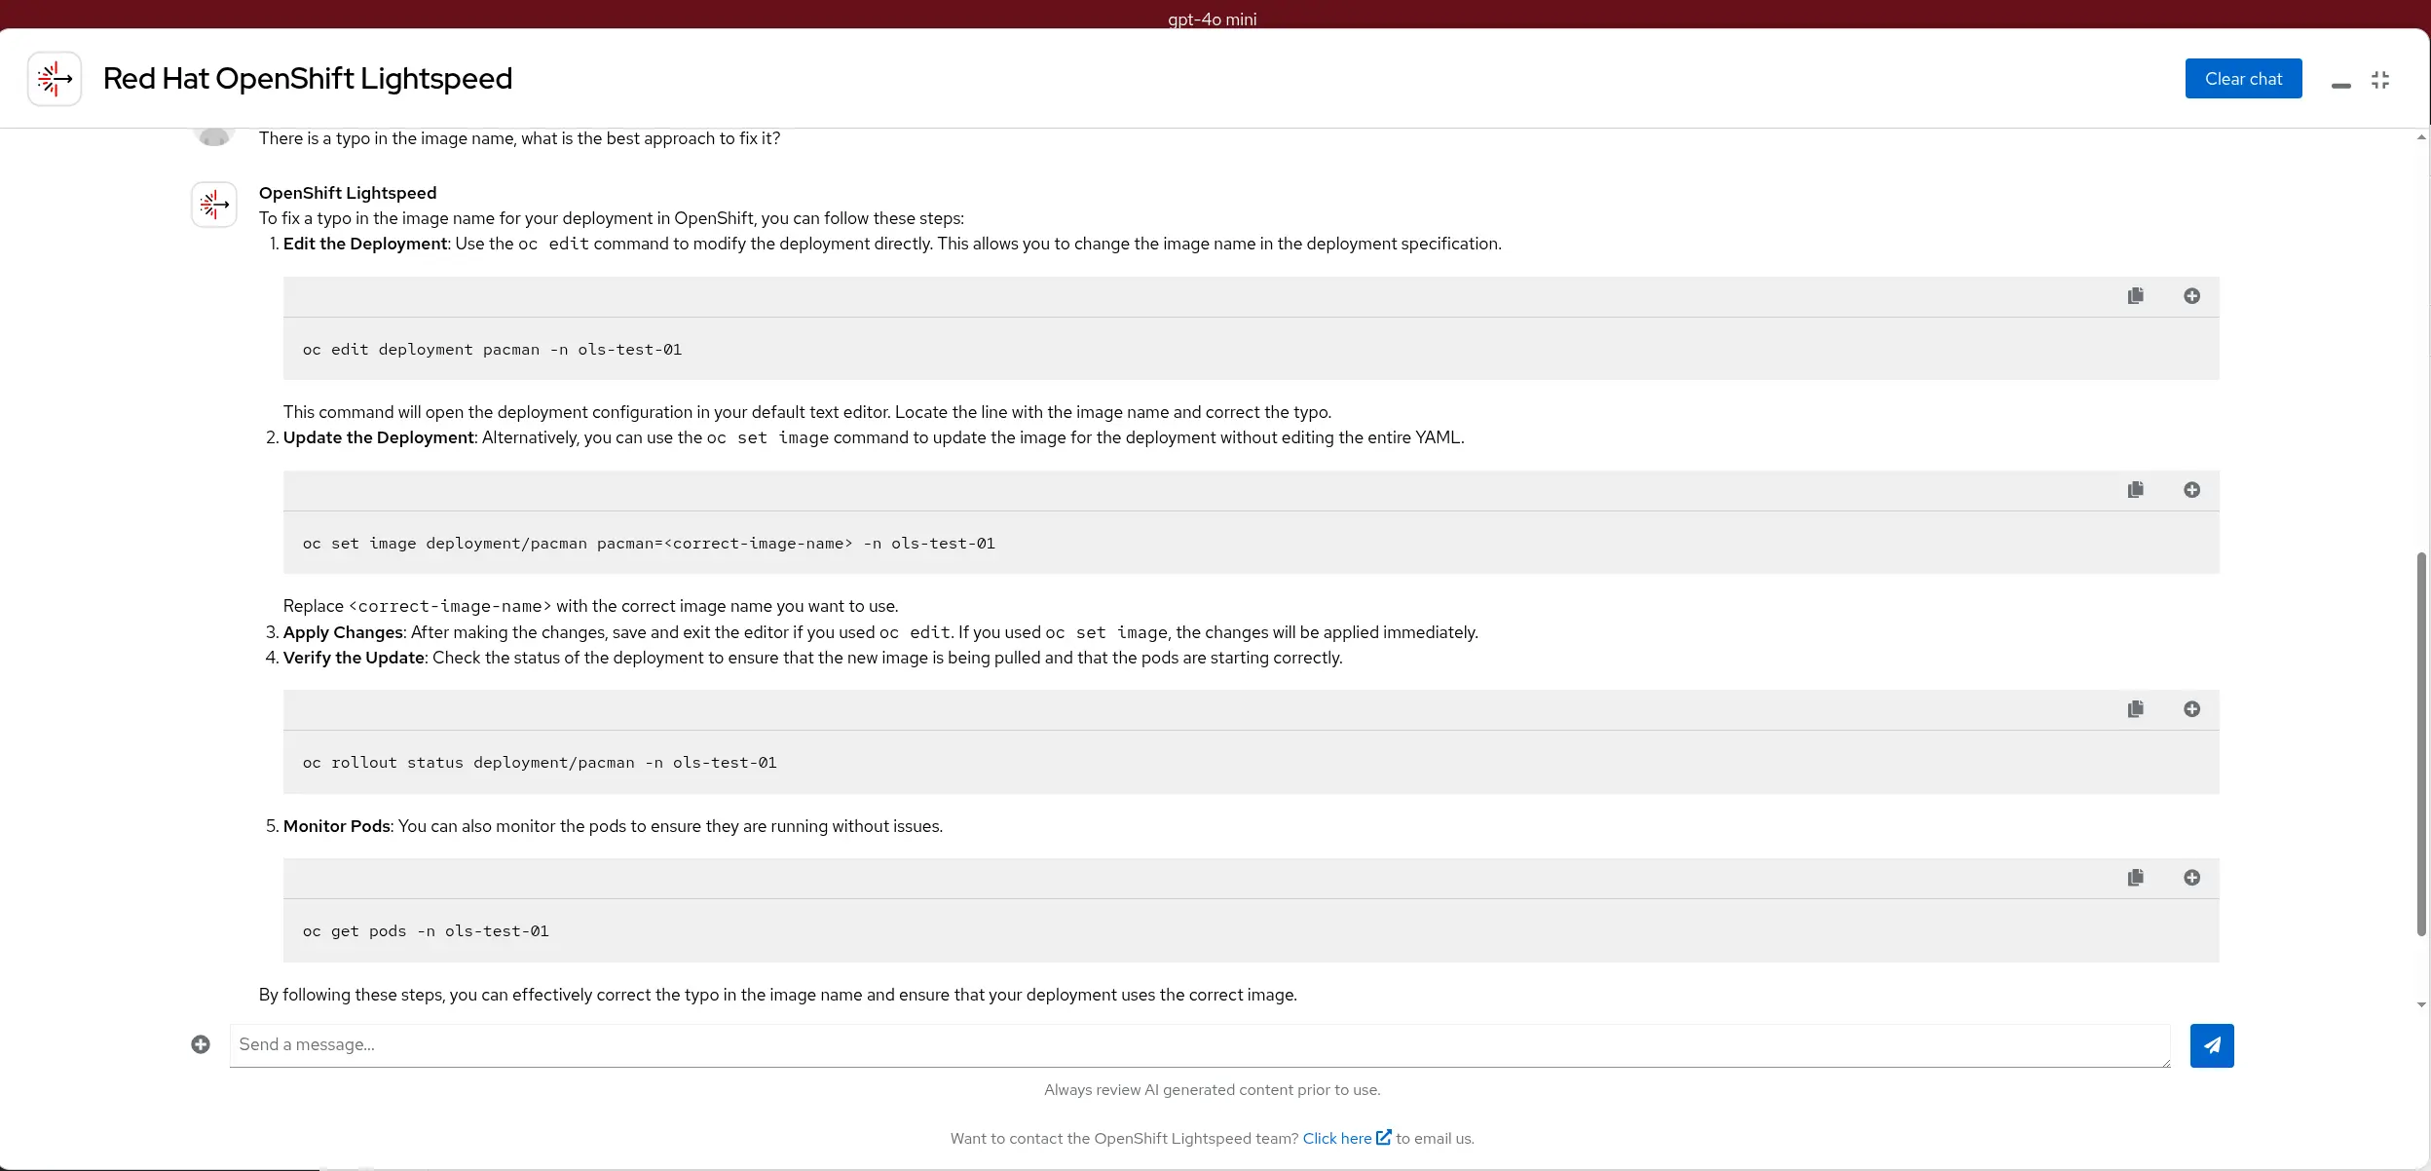Click the 'OpenShift Lightspeed' sender name

tap(348, 193)
